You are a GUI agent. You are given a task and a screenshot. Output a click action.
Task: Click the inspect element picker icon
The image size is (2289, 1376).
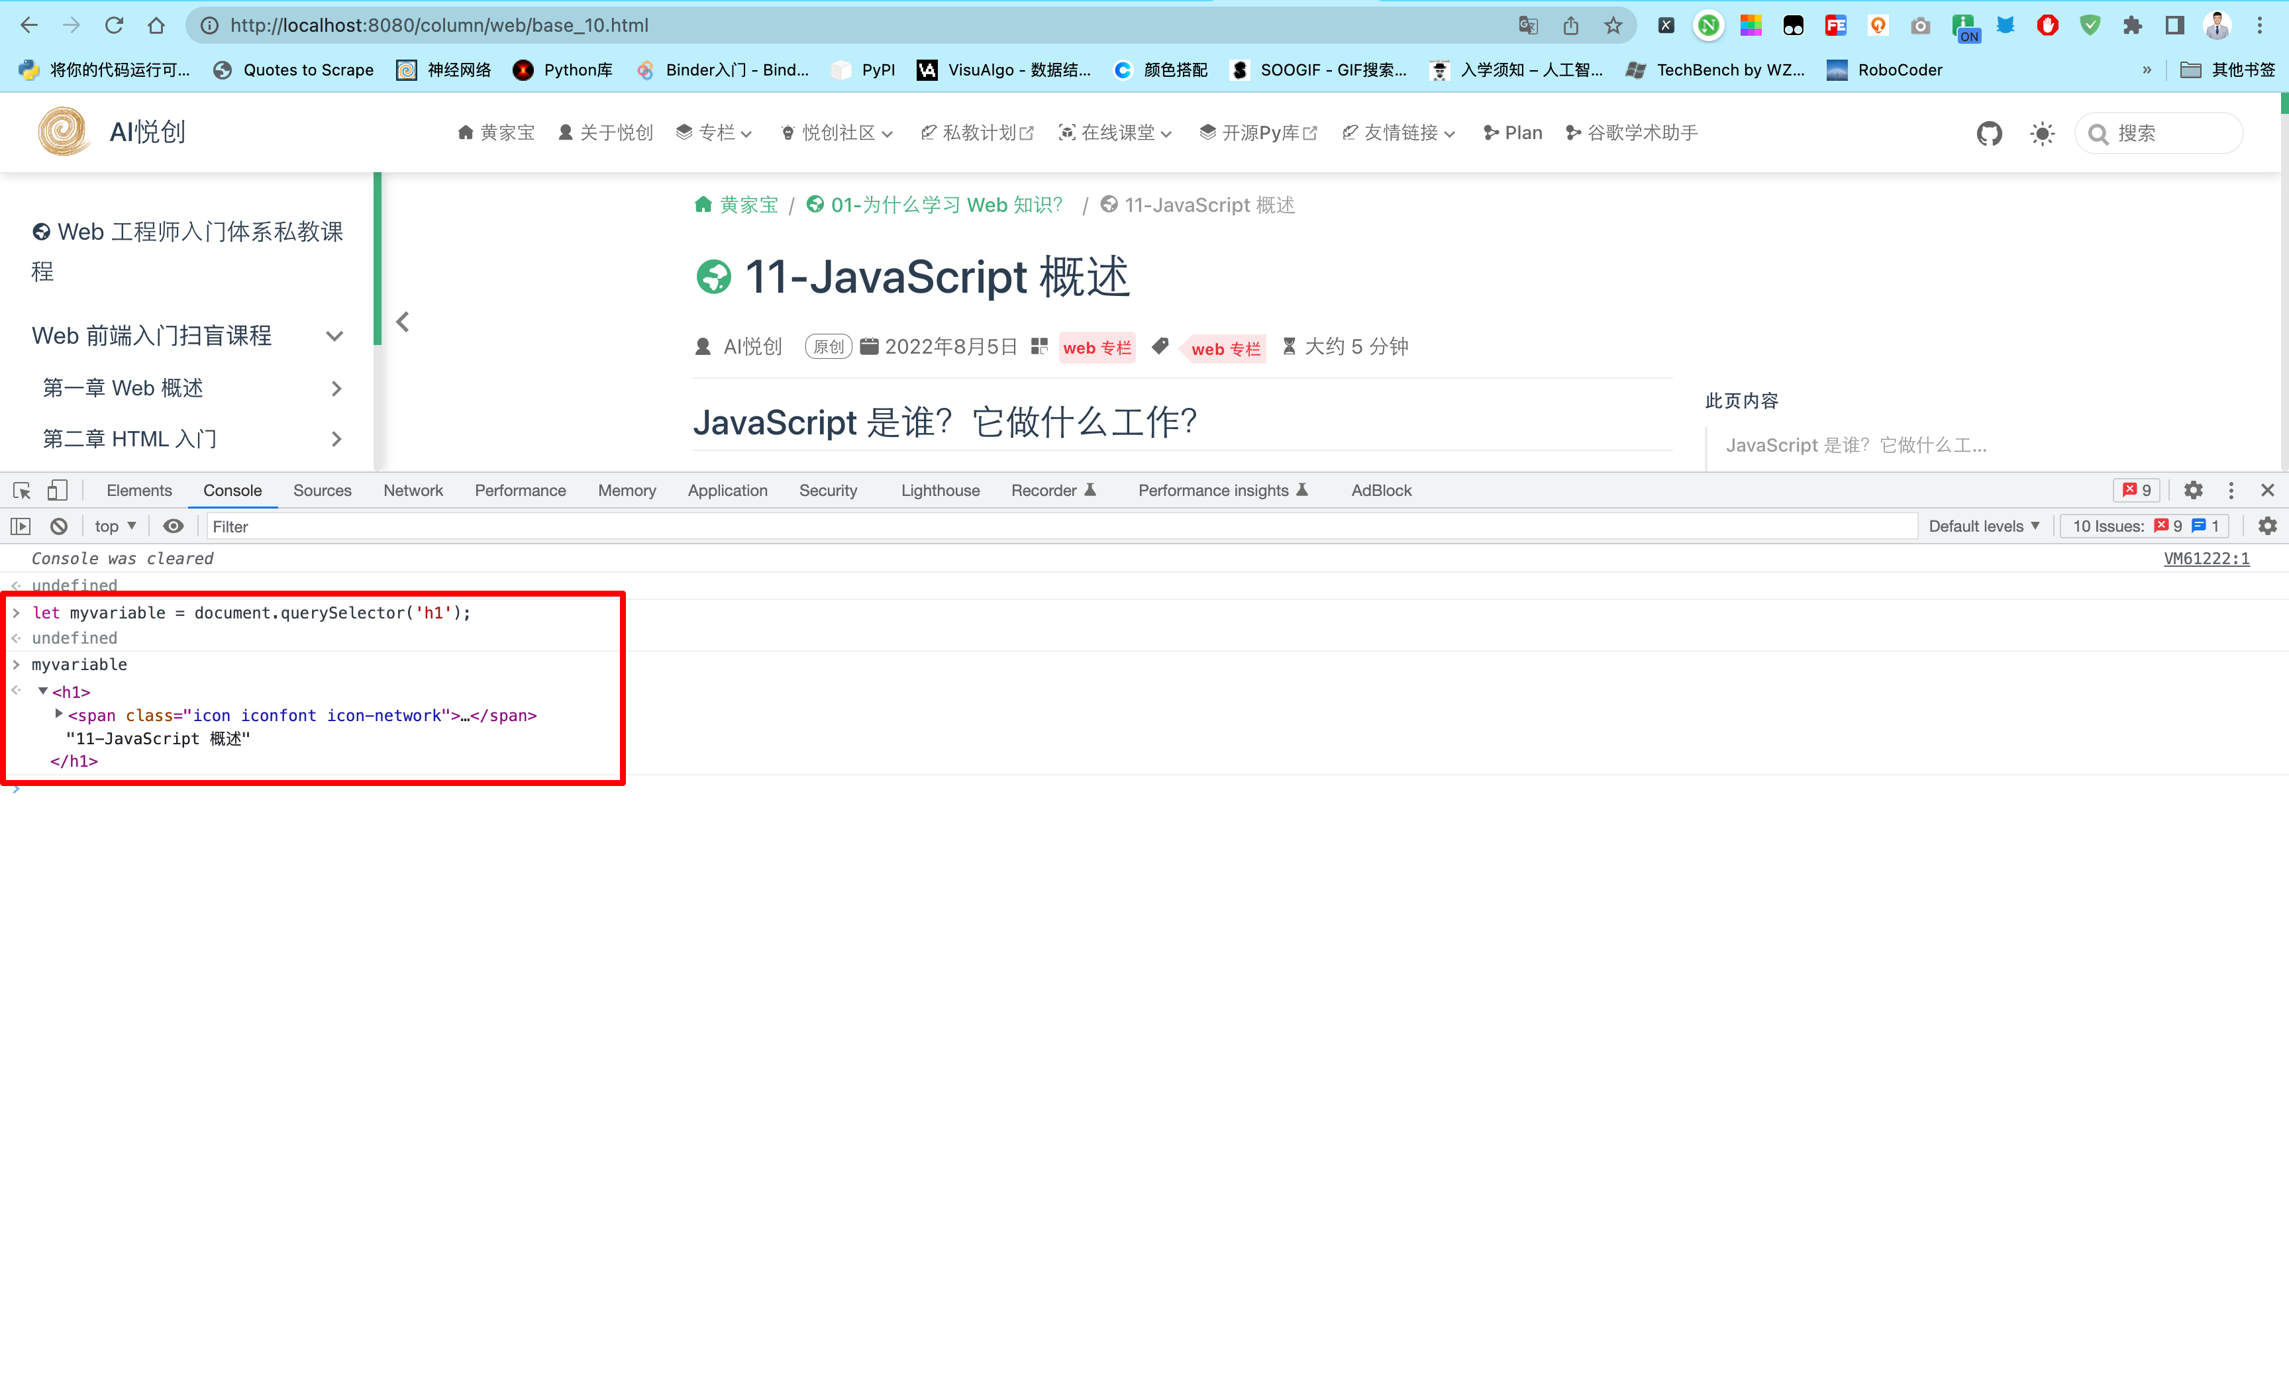[x=23, y=491]
